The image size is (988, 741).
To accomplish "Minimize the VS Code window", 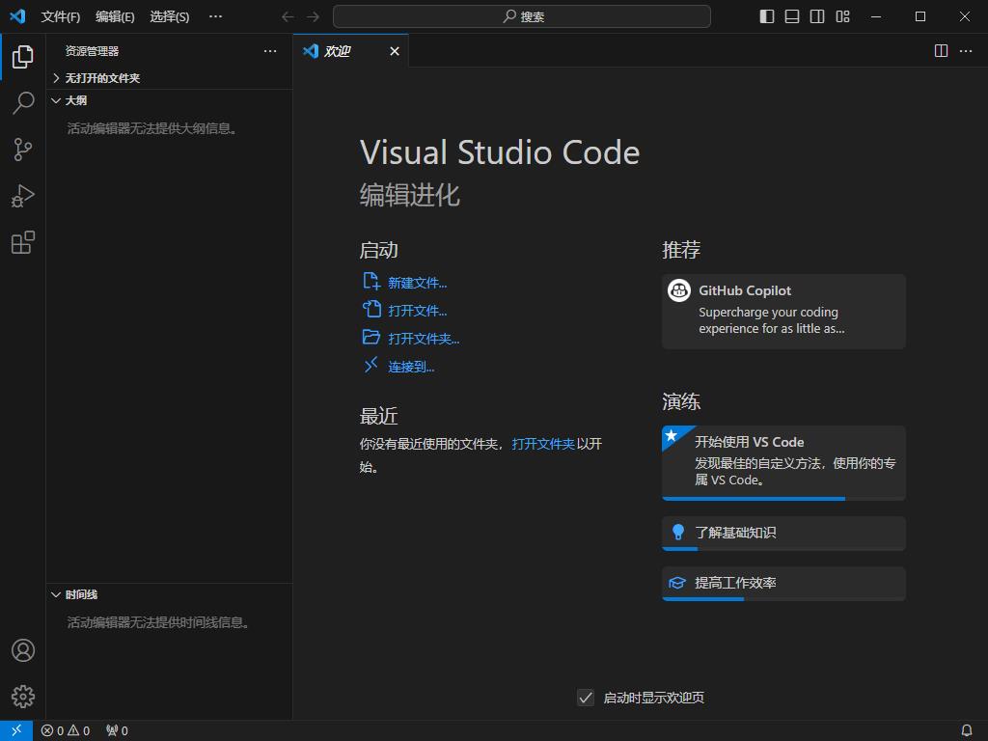I will [876, 16].
